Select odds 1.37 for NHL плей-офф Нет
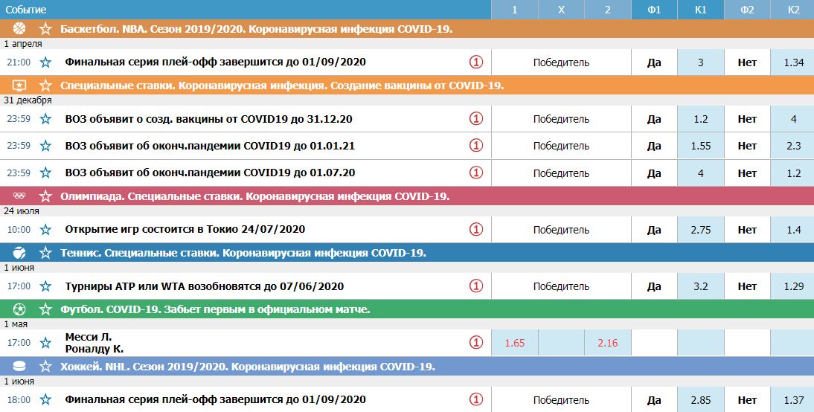This screenshot has width=814, height=412. [792, 399]
